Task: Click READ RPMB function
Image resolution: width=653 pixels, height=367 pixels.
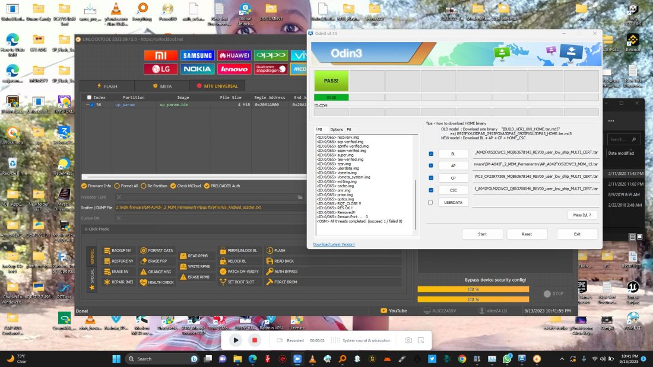Action: click(194, 256)
